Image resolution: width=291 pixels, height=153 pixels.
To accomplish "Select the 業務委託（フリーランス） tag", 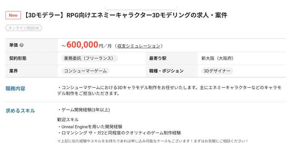I will click(x=90, y=58).
